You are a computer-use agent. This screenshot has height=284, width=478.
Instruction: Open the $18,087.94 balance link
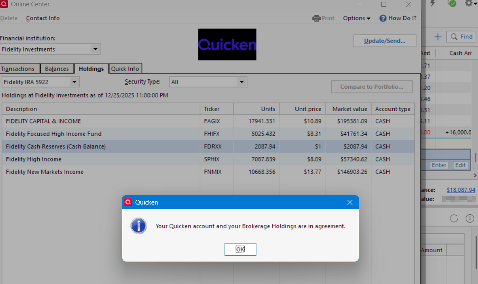pyautogui.click(x=461, y=190)
